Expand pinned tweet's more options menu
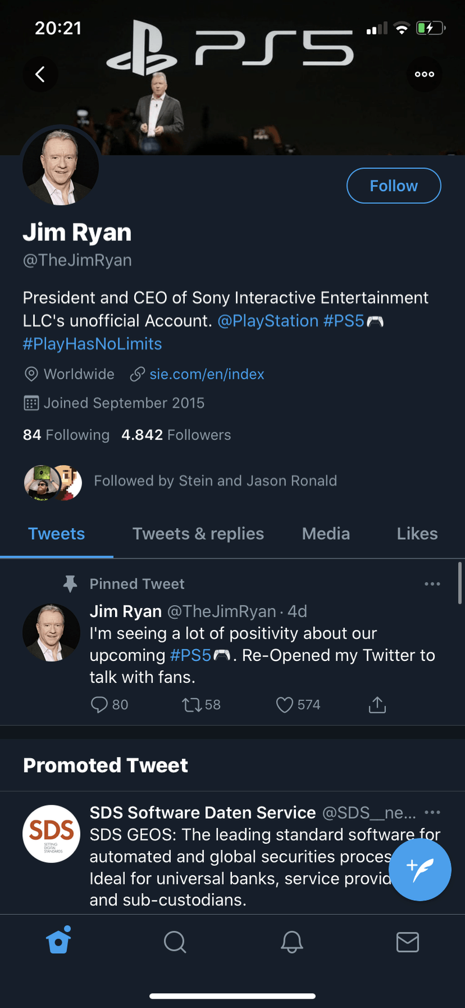Viewport: 465px width, 1008px height. pos(432,584)
